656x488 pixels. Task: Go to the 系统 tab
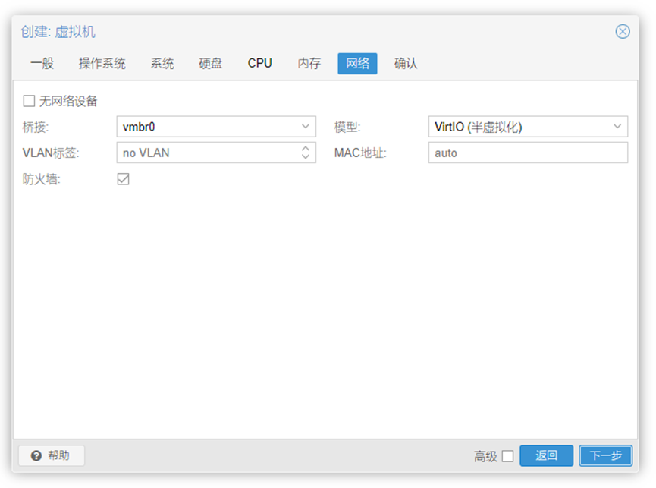pyautogui.click(x=162, y=64)
